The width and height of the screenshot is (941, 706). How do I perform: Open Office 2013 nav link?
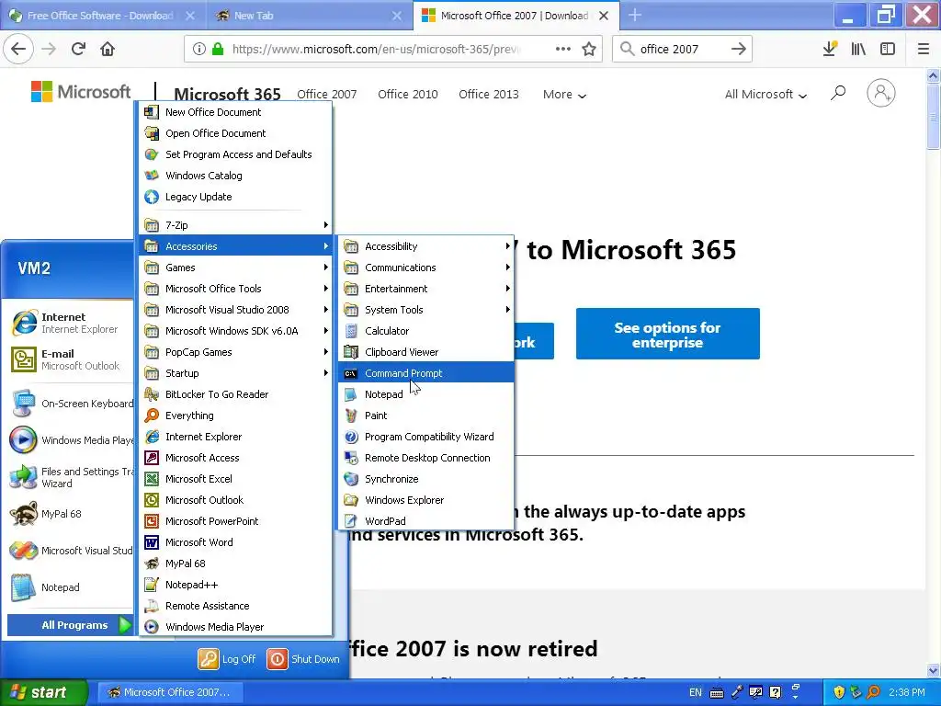click(489, 95)
